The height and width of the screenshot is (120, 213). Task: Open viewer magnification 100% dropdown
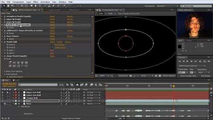tap(104, 76)
